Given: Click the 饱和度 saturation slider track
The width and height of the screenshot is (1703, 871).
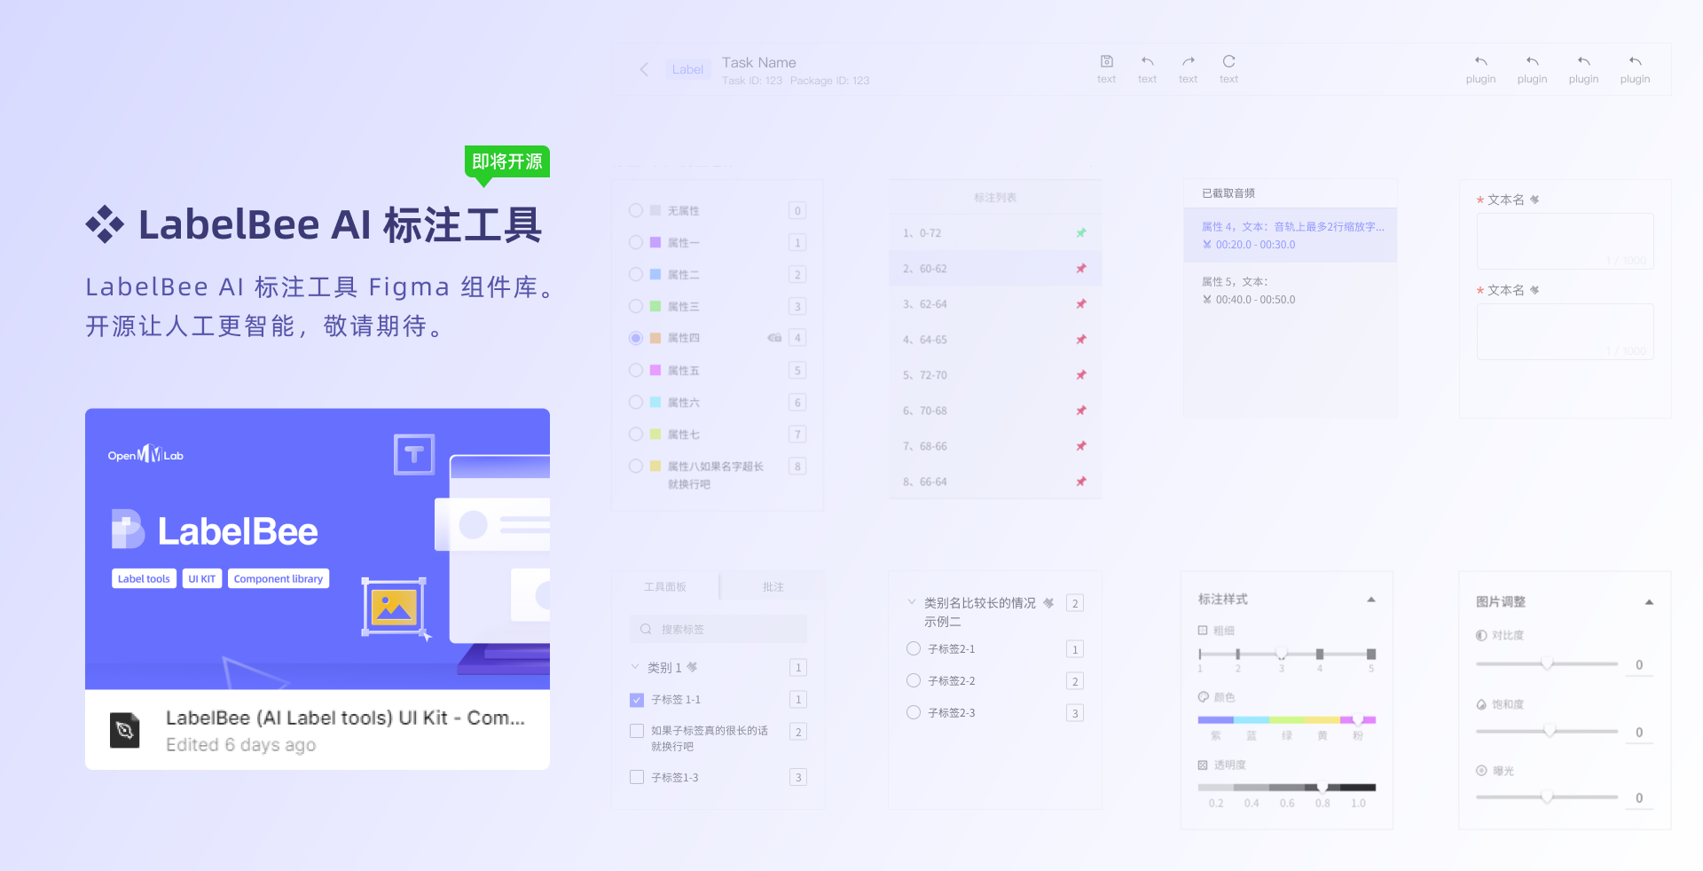Looking at the screenshot, I should coord(1547,731).
